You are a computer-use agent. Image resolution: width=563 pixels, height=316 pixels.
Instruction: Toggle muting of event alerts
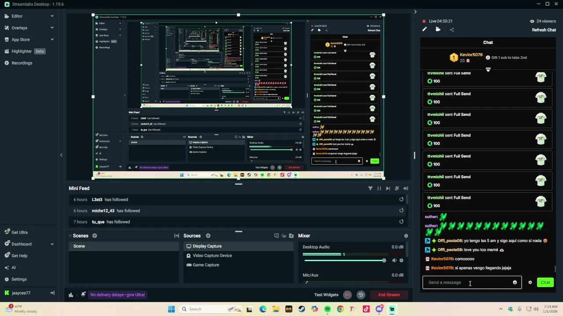click(x=397, y=188)
